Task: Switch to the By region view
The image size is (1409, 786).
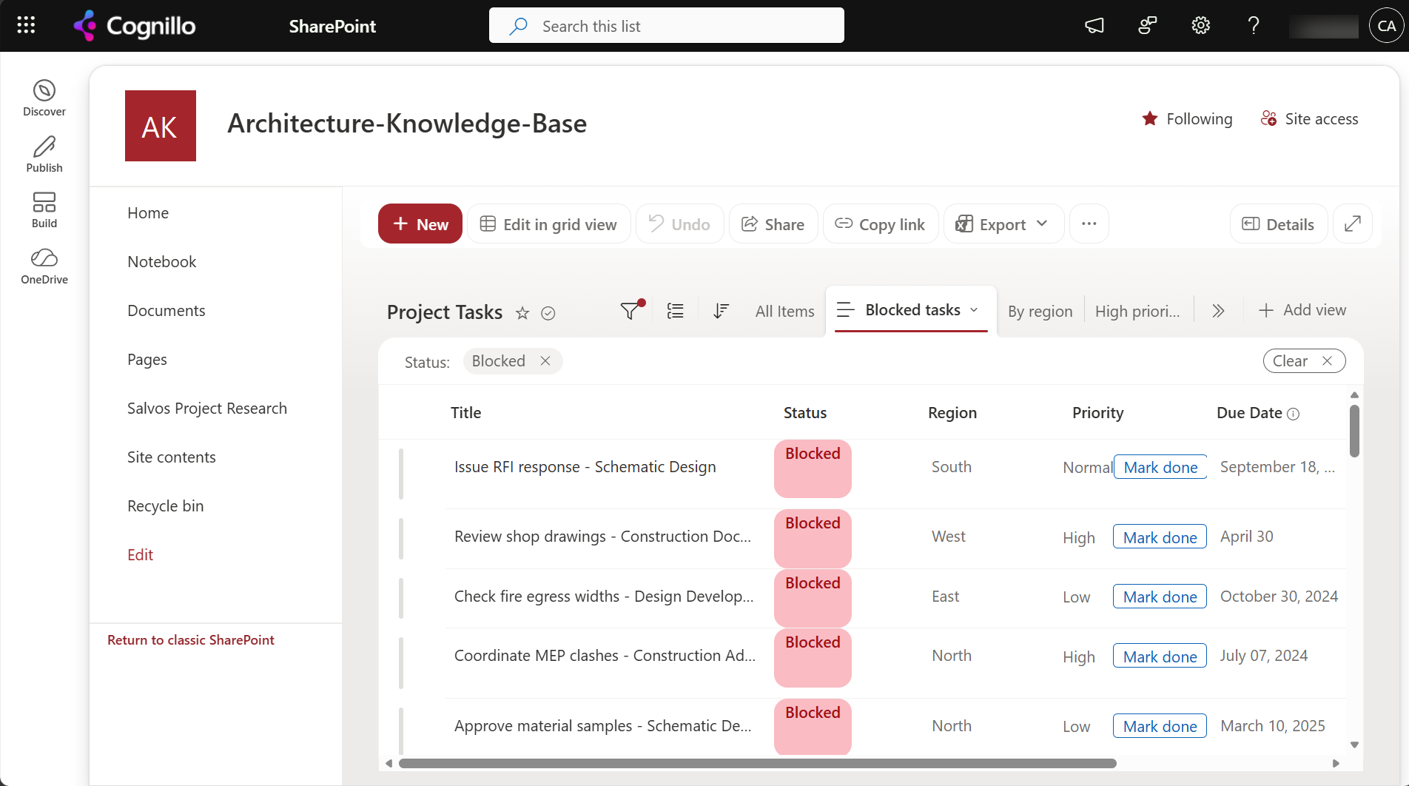Action: 1040,312
